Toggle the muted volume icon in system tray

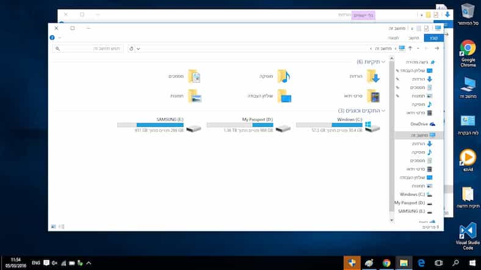pos(54,263)
